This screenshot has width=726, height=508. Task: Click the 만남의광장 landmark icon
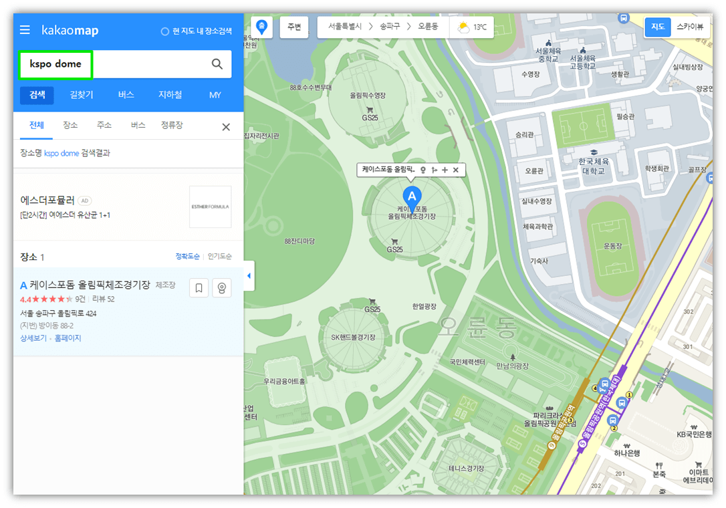coord(513,357)
